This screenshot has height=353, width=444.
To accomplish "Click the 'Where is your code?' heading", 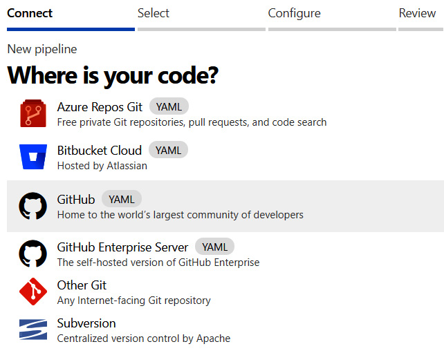I will pyautogui.click(x=113, y=76).
